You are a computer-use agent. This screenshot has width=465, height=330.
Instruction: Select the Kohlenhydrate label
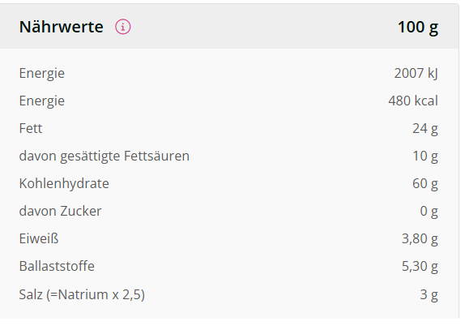pos(64,184)
